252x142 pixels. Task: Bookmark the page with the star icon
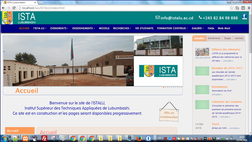click(231, 8)
